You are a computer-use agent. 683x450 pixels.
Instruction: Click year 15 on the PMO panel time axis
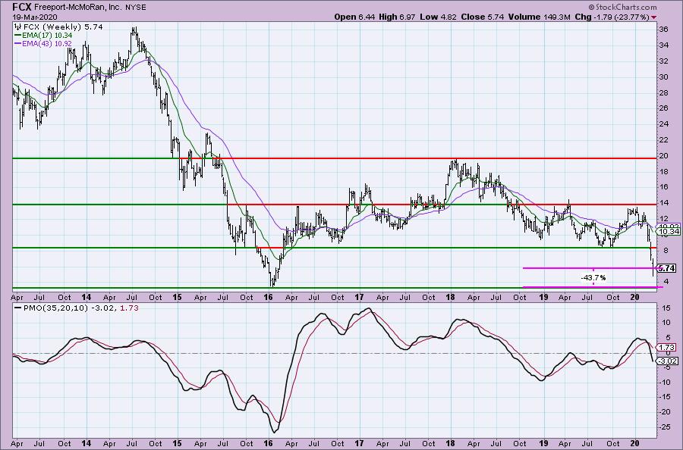pyautogui.click(x=176, y=443)
